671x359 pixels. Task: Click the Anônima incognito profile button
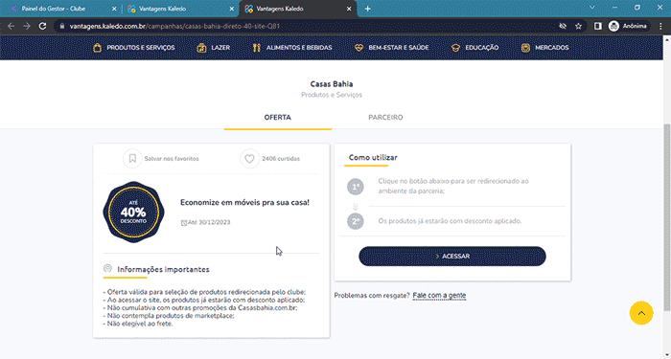(x=628, y=26)
